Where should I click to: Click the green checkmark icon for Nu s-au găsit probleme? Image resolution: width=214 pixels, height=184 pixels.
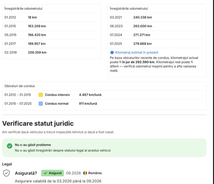pos(9,146)
